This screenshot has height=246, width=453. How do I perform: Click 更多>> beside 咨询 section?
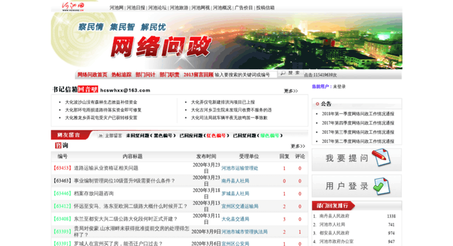298,147
